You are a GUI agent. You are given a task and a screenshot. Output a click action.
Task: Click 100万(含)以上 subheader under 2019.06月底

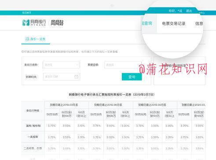point(125,114)
